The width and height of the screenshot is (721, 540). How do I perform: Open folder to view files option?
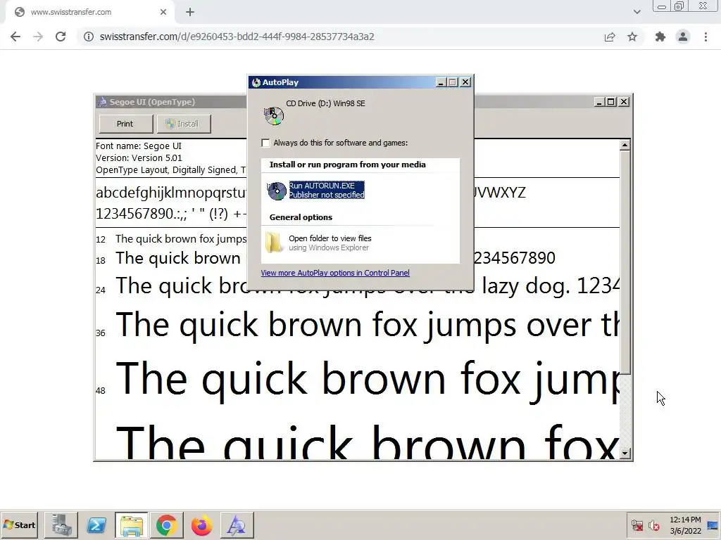click(330, 243)
